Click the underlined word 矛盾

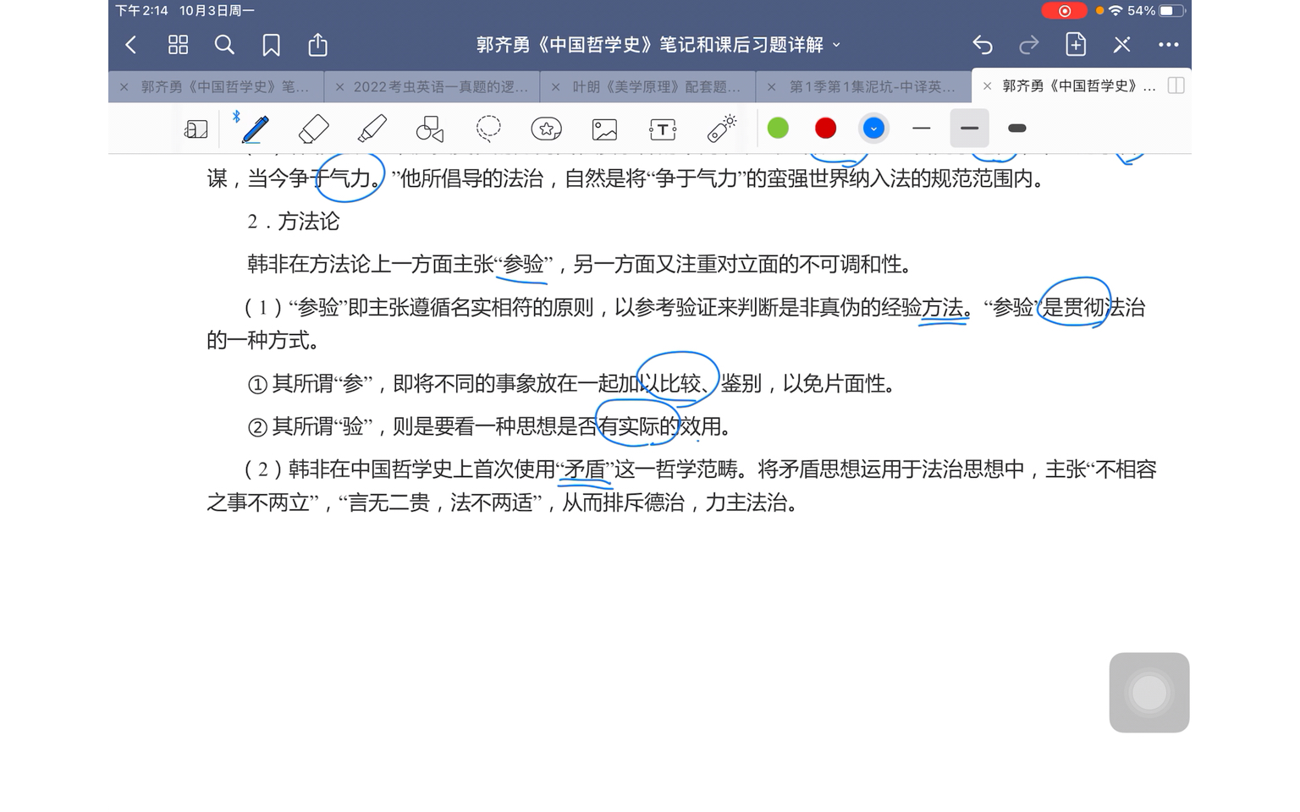pyautogui.click(x=585, y=469)
